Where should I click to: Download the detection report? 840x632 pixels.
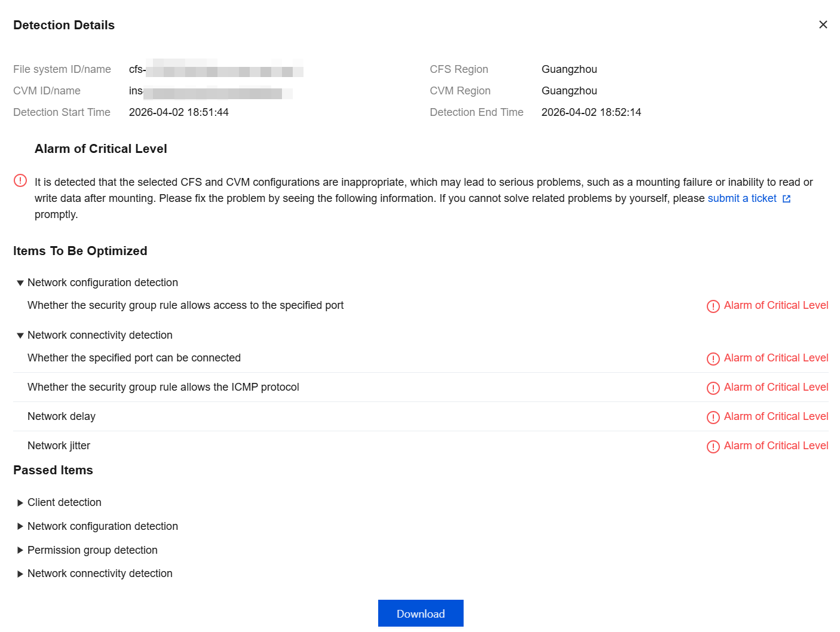click(x=421, y=613)
